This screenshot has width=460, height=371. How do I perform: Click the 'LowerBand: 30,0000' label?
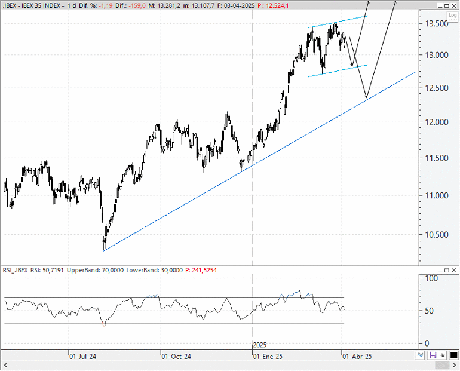pos(154,270)
